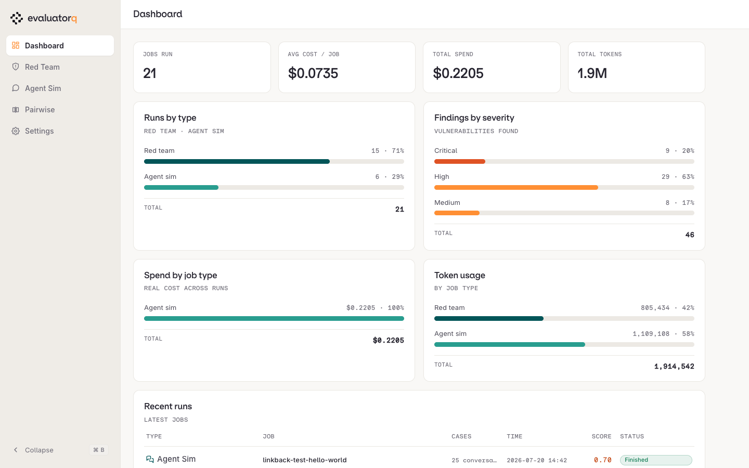
Task: Click the Agent Sim chat bubble icon
Action: click(x=16, y=88)
